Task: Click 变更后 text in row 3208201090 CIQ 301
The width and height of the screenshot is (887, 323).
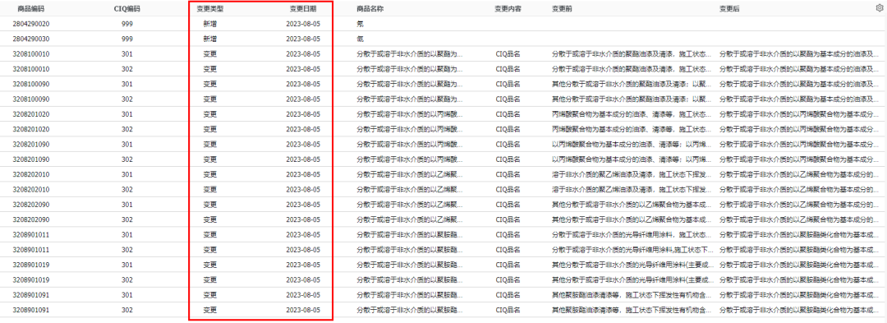Action: pyautogui.click(x=799, y=145)
